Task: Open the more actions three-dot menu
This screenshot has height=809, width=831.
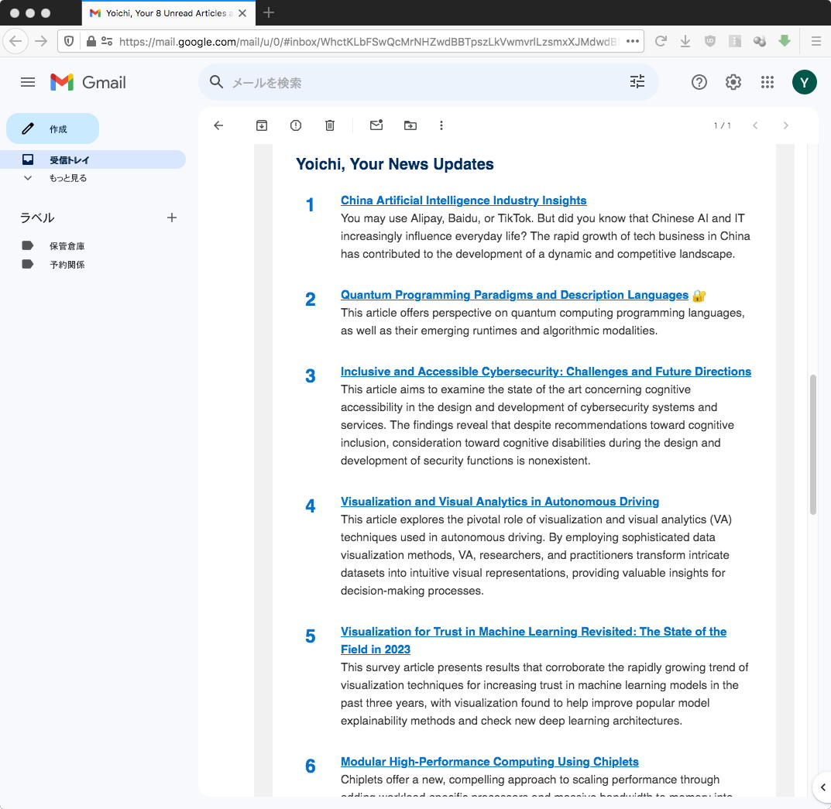Action: (441, 125)
